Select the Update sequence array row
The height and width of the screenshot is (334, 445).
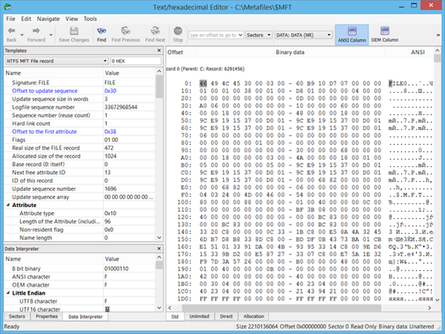(x=80, y=197)
